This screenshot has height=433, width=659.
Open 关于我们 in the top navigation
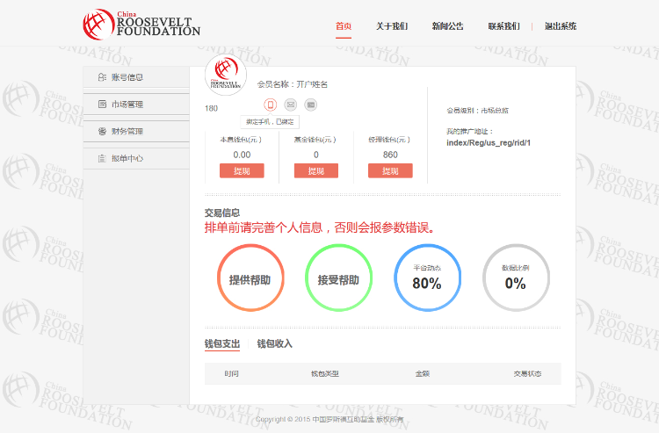tap(392, 26)
